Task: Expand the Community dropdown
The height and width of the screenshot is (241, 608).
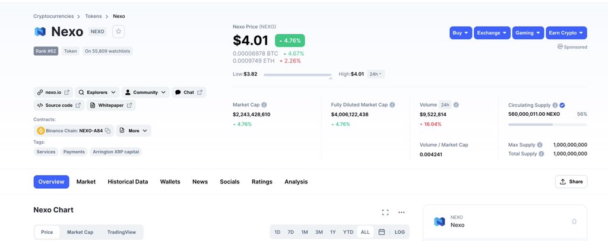Action: point(145,92)
